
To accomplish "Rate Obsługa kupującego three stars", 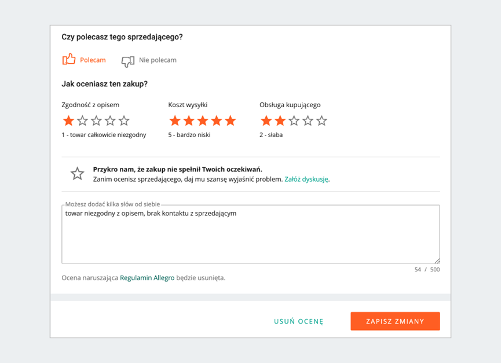I will click(x=294, y=120).
